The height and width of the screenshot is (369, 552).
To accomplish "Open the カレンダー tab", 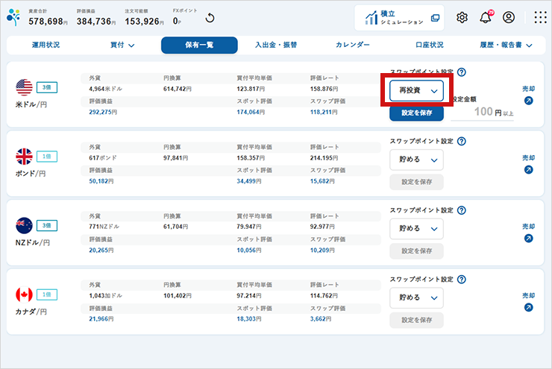I will pos(352,45).
